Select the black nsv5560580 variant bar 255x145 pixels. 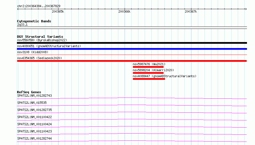pyautogui.click(x=132, y=43)
